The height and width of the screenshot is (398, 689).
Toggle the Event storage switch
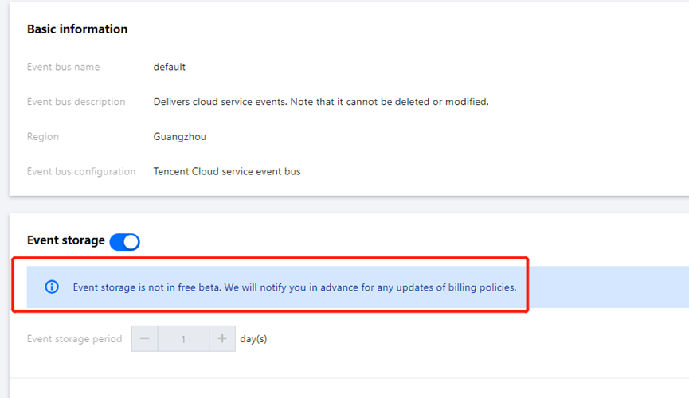pos(124,241)
